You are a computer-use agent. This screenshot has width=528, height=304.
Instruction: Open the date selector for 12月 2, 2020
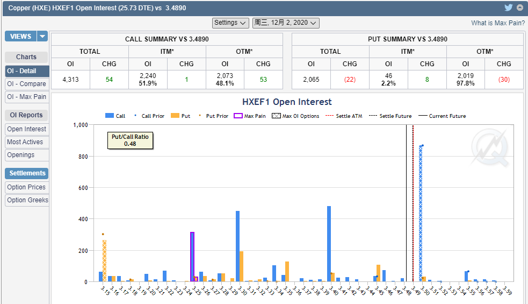pyautogui.click(x=286, y=23)
